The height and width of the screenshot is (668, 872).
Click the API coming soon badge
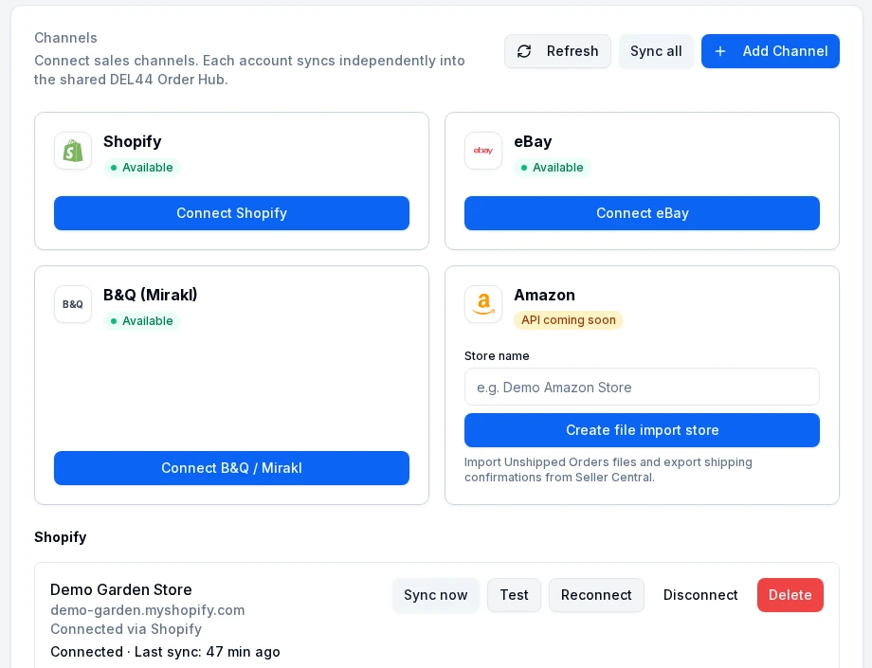tap(569, 320)
